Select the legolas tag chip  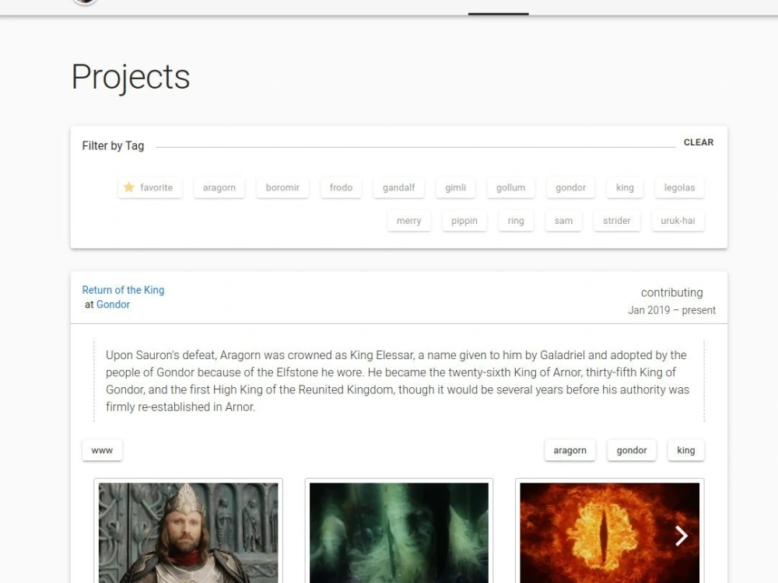679,187
